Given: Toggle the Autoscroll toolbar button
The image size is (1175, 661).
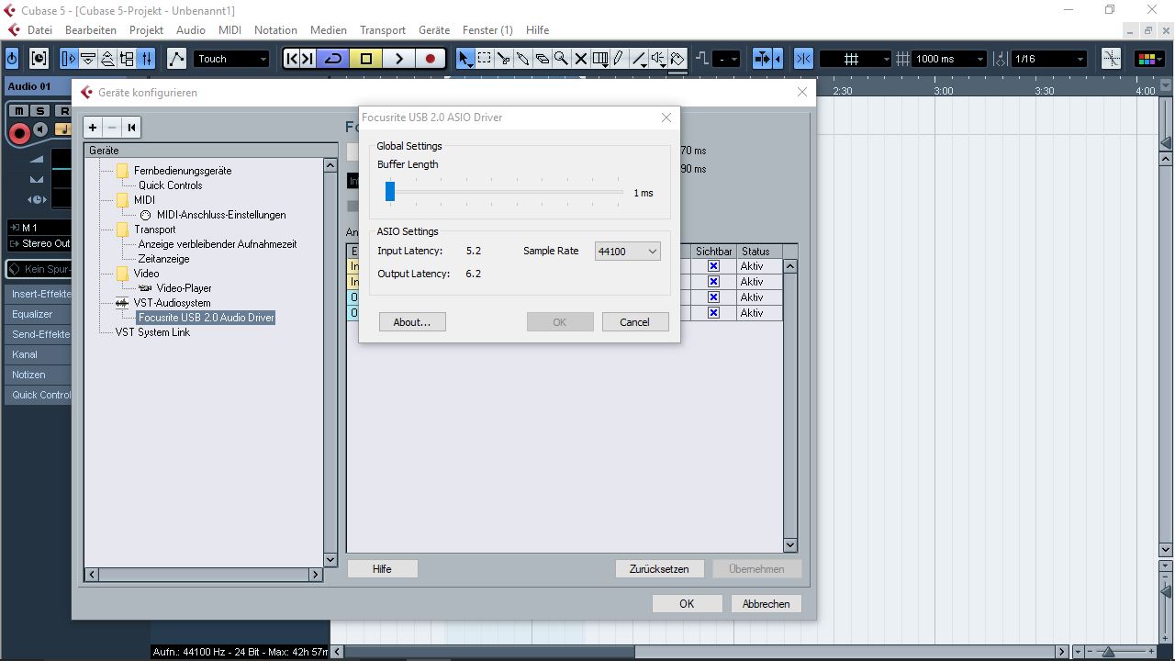Looking at the screenshot, I should pos(762,59).
